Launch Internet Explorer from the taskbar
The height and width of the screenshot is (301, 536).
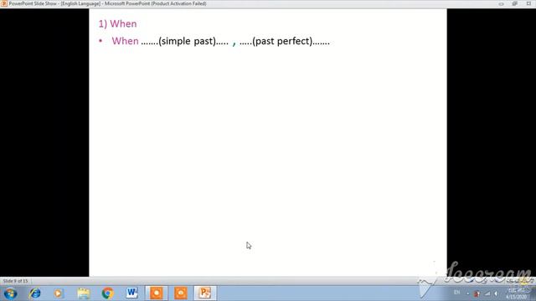click(x=35, y=293)
